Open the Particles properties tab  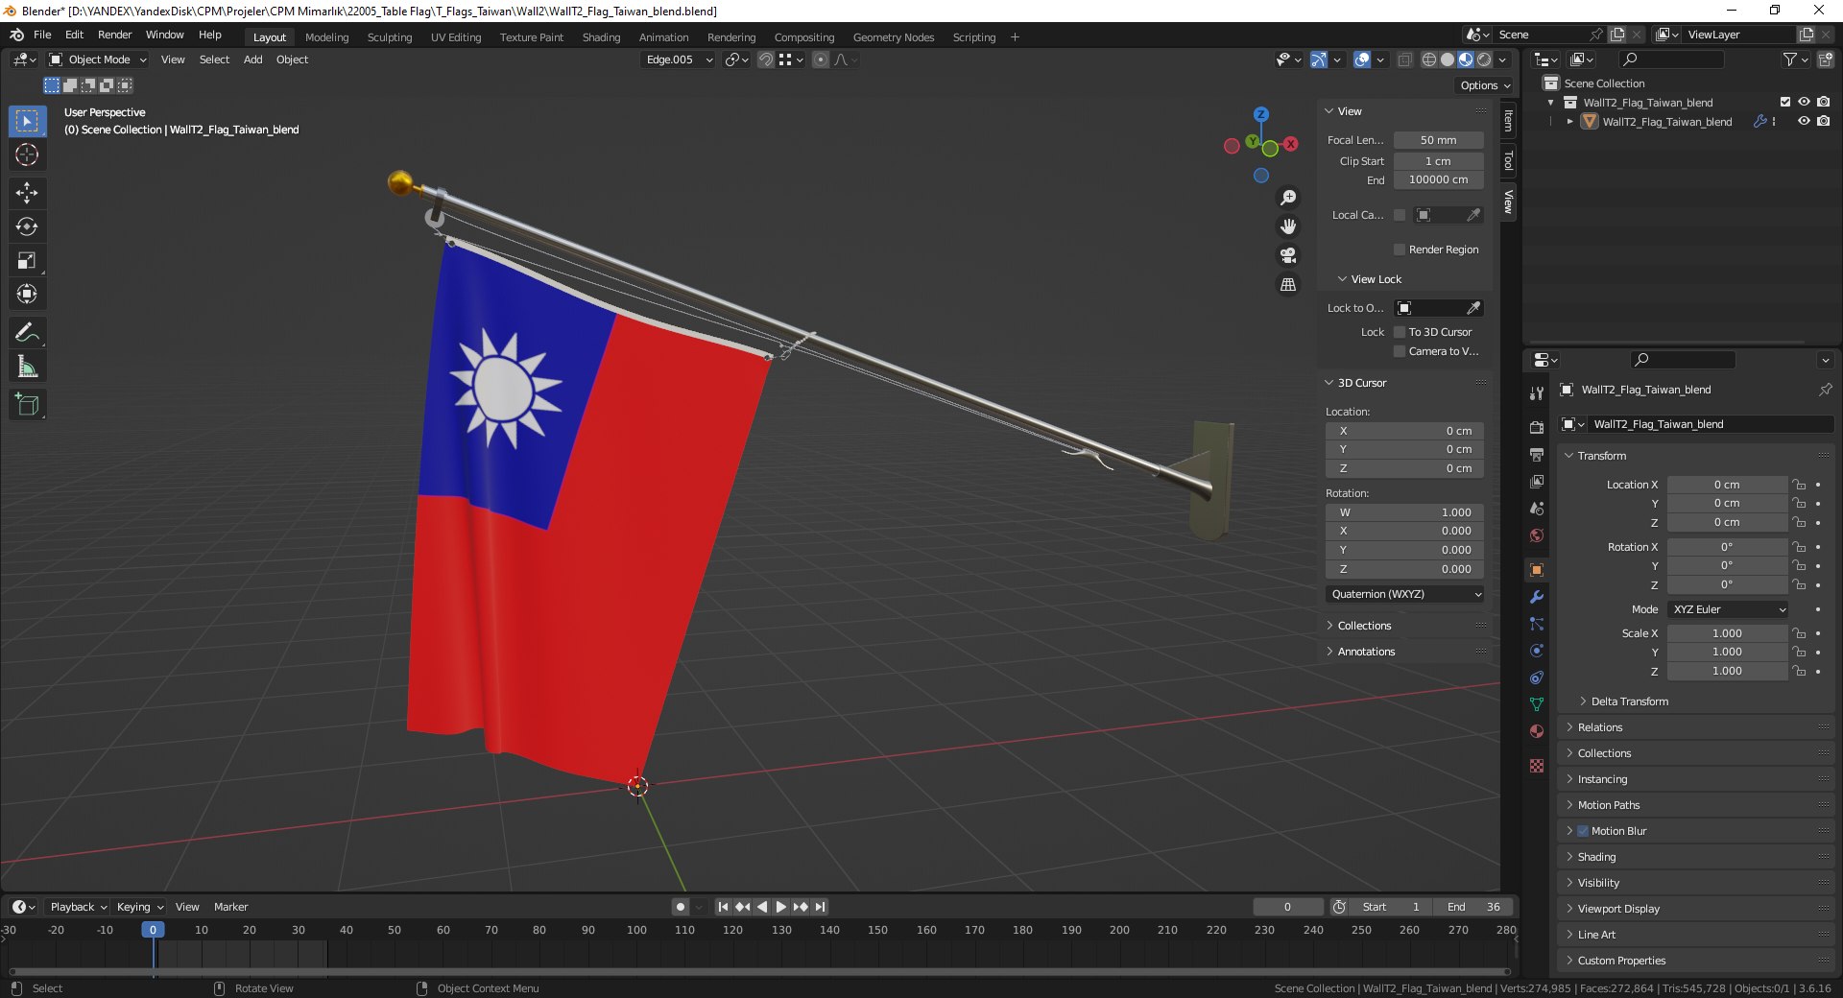coord(1537,624)
